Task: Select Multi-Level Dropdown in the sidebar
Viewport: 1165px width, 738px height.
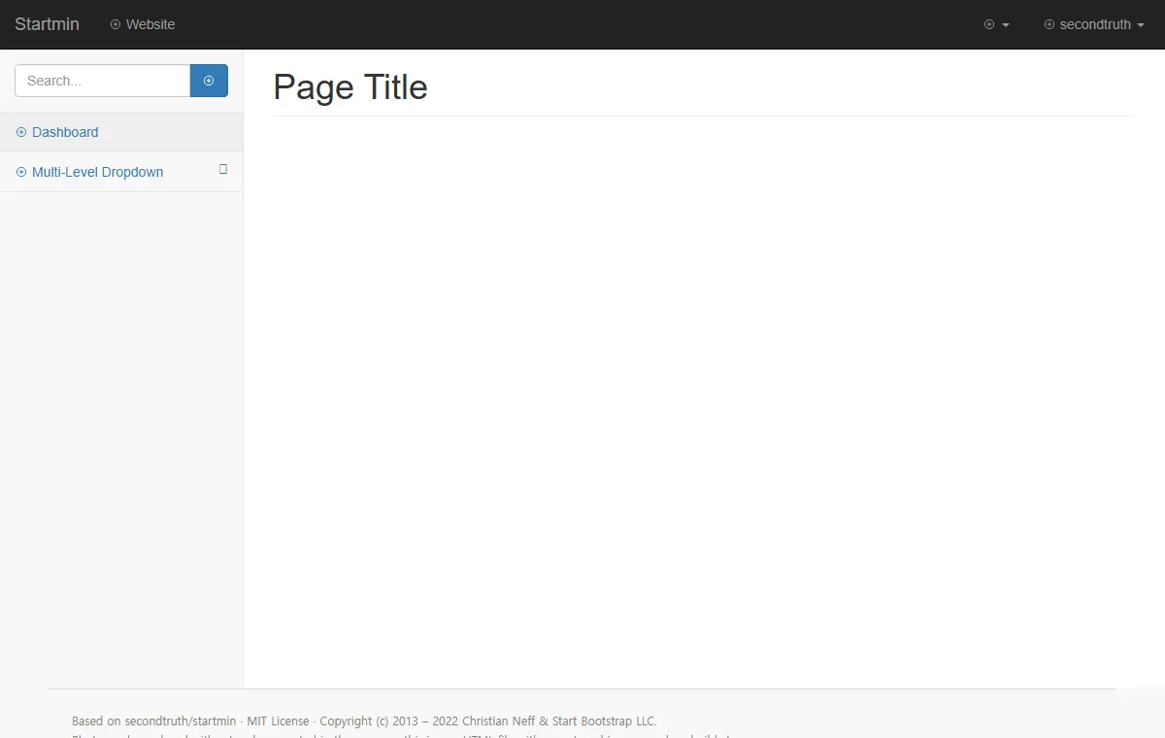Action: pyautogui.click(x=121, y=172)
